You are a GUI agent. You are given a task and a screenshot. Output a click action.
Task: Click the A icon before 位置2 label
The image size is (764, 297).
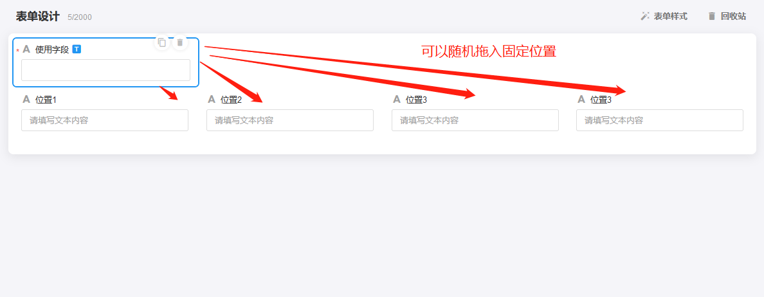tap(212, 100)
